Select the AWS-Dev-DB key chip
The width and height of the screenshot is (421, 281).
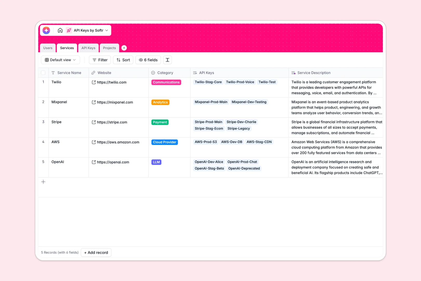pos(232,142)
